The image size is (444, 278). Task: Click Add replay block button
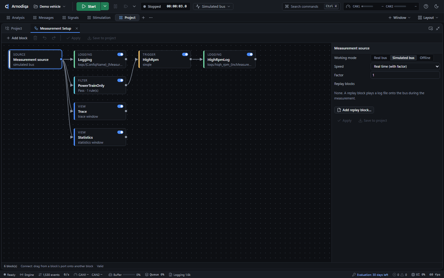click(x=354, y=110)
